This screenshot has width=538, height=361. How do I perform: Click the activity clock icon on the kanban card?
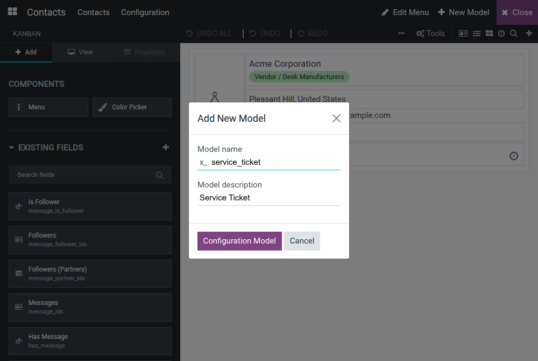(x=514, y=156)
